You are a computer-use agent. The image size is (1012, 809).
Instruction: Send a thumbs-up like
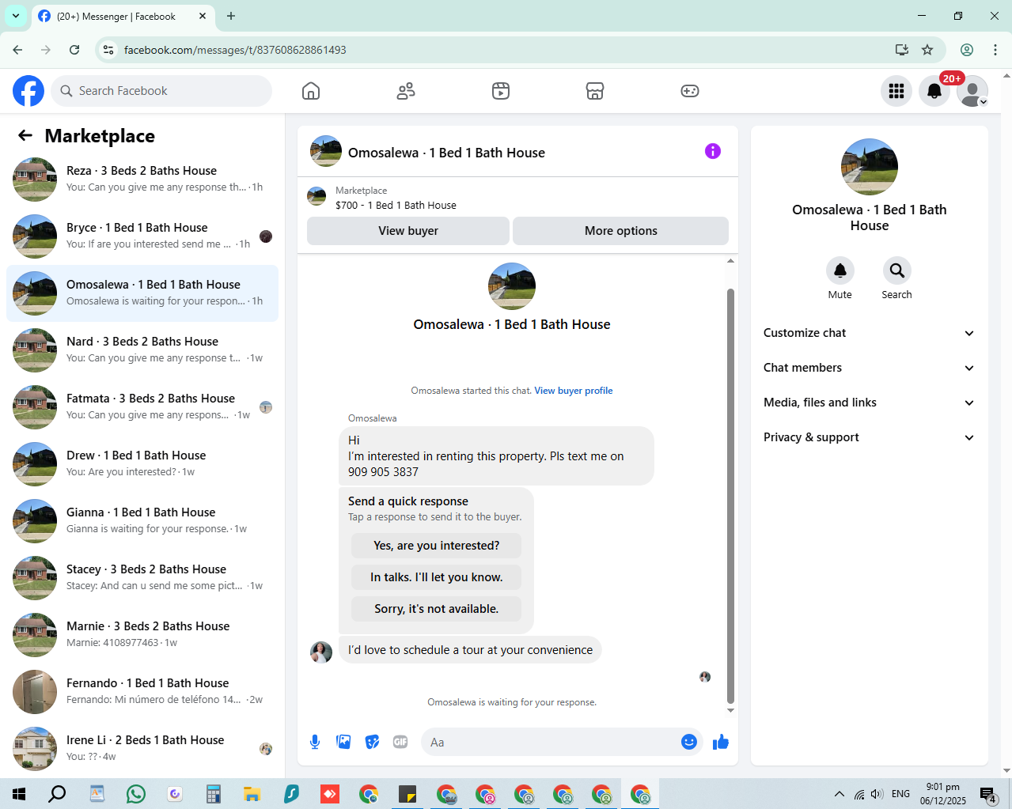point(721,742)
